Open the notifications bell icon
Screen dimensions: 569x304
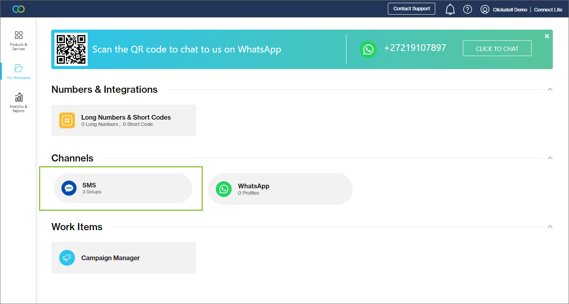pyautogui.click(x=450, y=9)
